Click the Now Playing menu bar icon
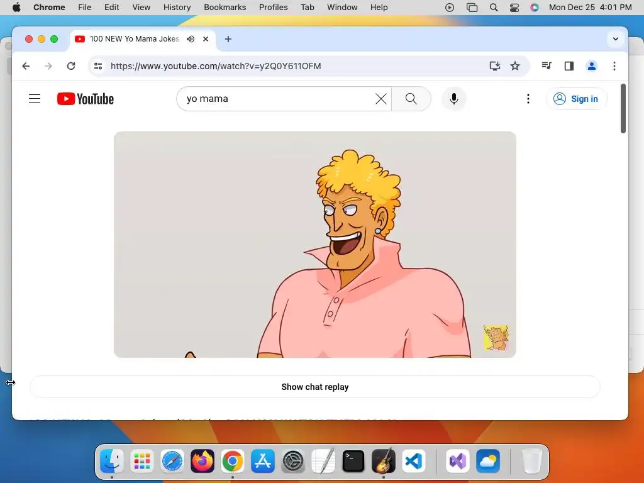Image resolution: width=644 pixels, height=483 pixels. 449,8
